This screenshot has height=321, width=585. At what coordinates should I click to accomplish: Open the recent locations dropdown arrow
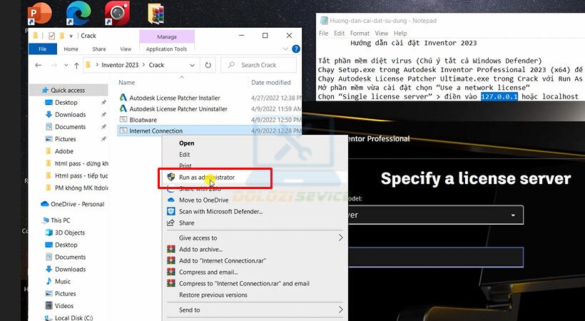[x=66, y=66]
